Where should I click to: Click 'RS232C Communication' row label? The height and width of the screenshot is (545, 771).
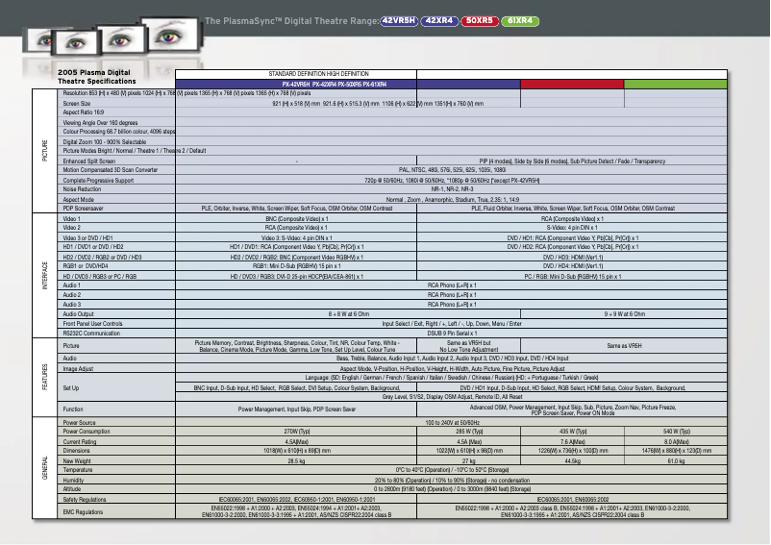point(91,334)
